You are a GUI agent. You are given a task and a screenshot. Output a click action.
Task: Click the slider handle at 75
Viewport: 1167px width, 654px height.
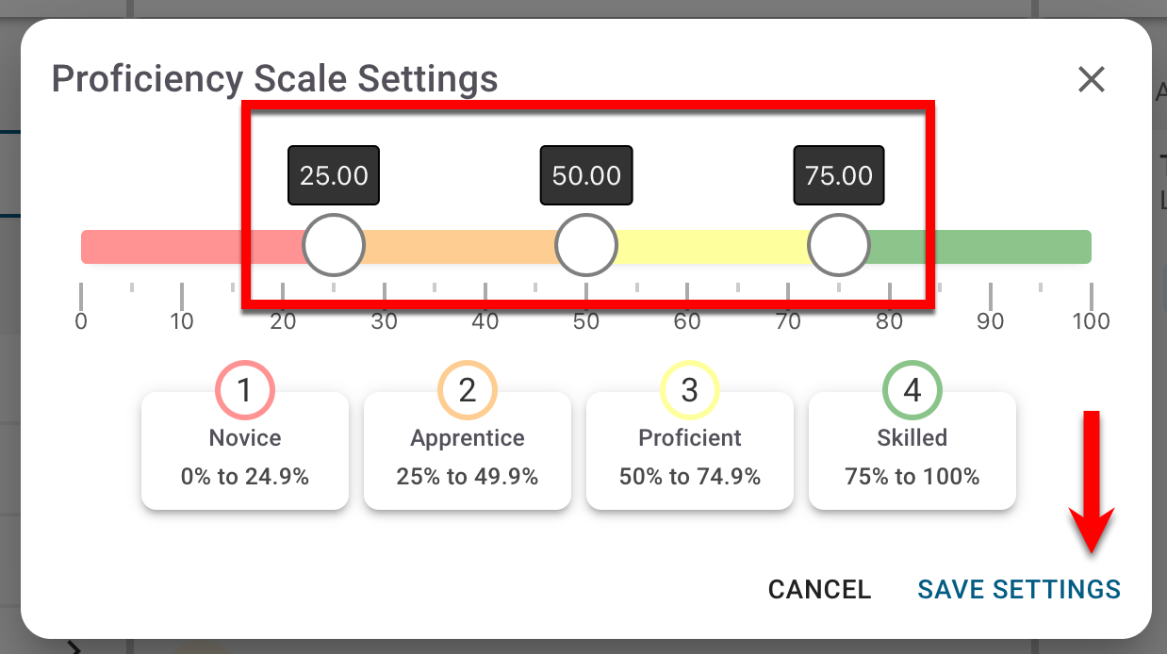(839, 246)
